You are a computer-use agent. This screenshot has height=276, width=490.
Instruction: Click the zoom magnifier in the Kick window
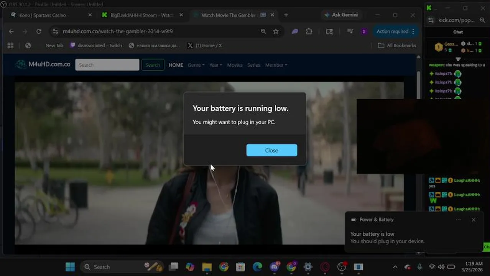pyautogui.click(x=482, y=20)
